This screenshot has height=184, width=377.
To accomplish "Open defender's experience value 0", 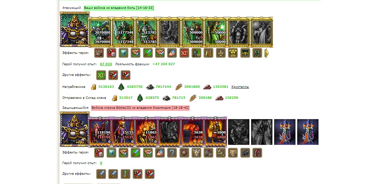I will pyautogui.click(x=101, y=163).
